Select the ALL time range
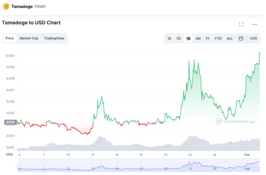Viewport: 266px width, 175px height. click(x=230, y=38)
